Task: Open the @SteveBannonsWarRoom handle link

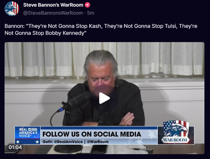Action: click(53, 13)
